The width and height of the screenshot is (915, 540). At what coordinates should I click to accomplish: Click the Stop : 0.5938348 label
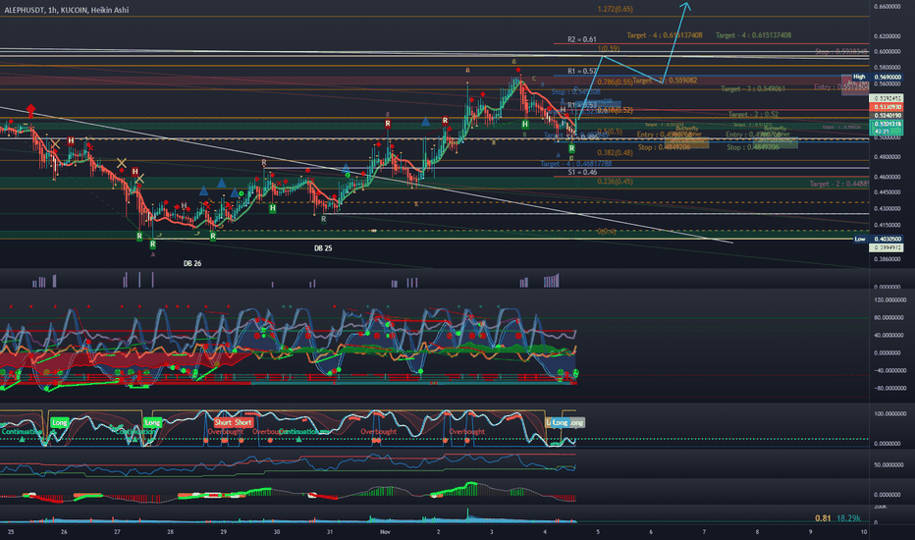pyautogui.click(x=841, y=52)
